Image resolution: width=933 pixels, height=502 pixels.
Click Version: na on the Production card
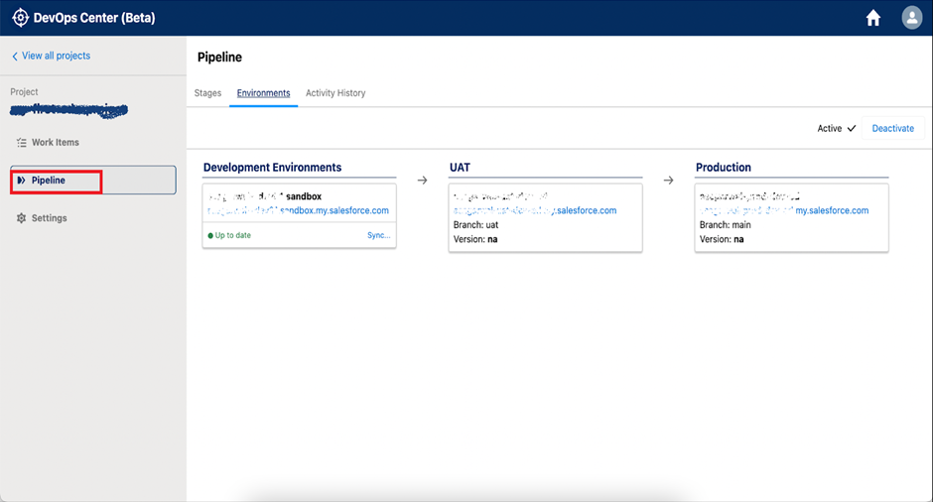pyautogui.click(x=722, y=240)
